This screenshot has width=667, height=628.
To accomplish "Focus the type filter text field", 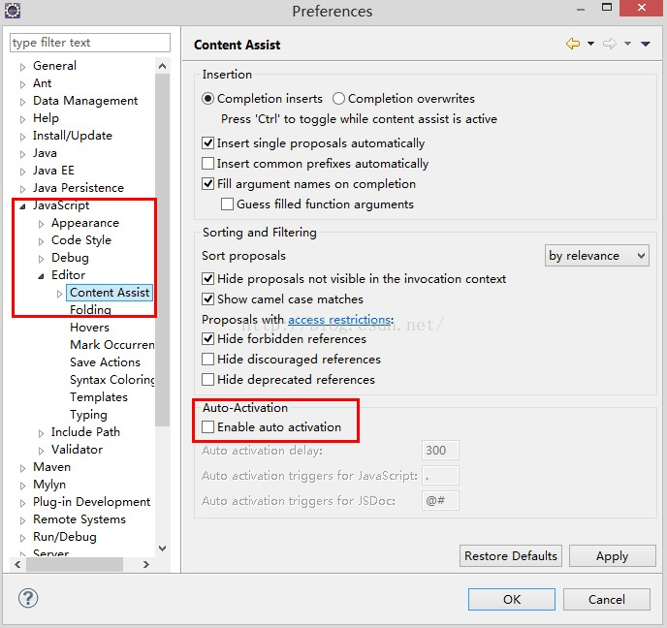I will [x=90, y=43].
